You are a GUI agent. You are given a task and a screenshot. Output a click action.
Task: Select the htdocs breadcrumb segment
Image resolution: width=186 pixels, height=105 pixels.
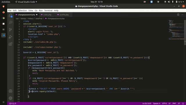click(x=31, y=19)
